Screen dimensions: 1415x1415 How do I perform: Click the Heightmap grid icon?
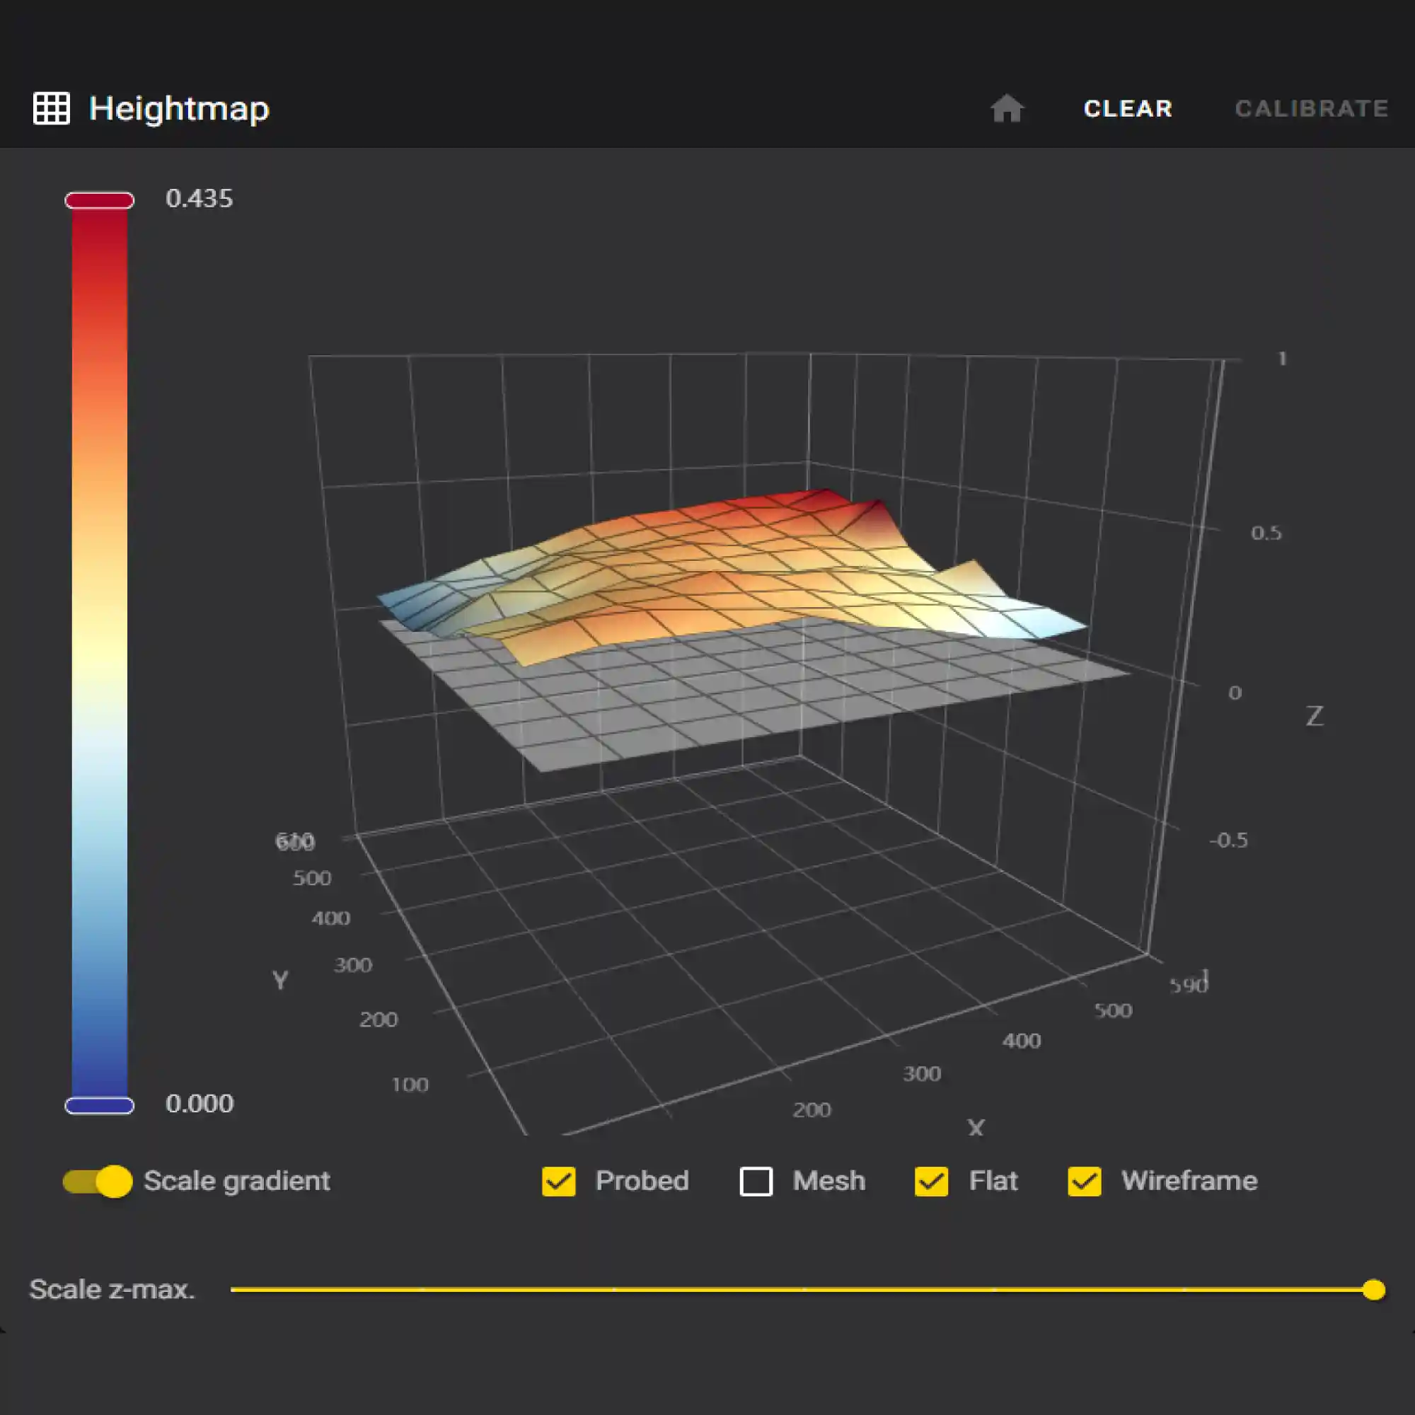[x=51, y=108]
